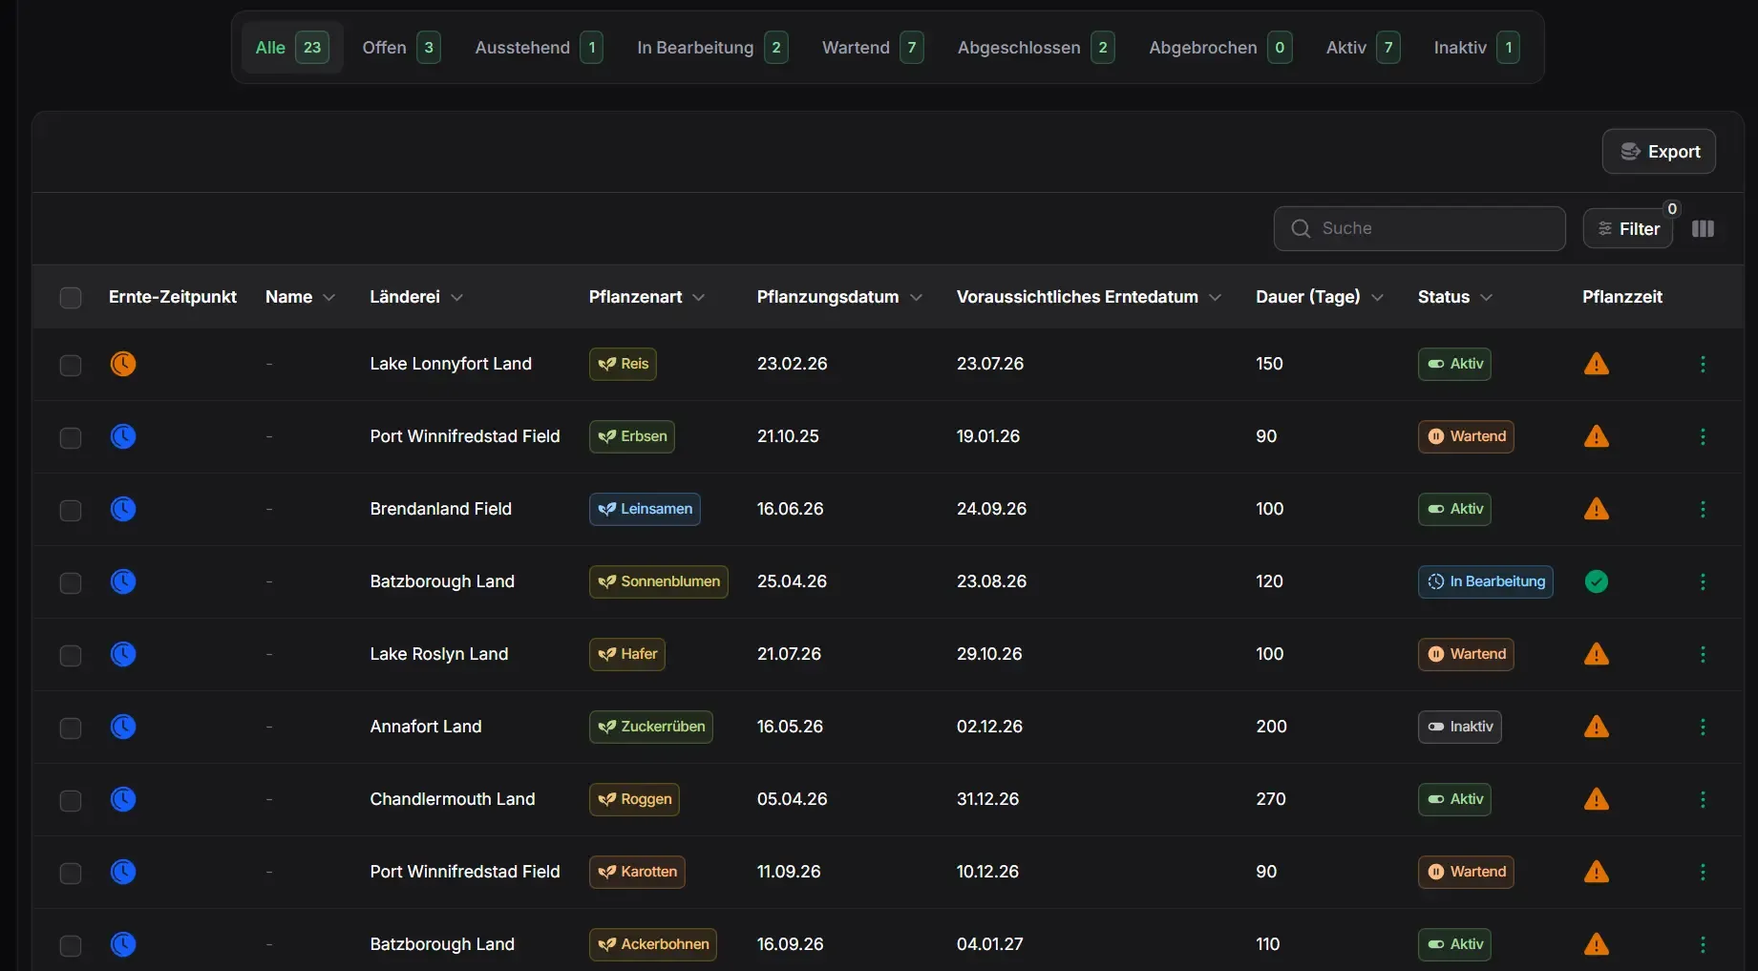The height and width of the screenshot is (971, 1758).
Task: Open three-dot menu for Chandlermouth Land row
Action: [1703, 799]
